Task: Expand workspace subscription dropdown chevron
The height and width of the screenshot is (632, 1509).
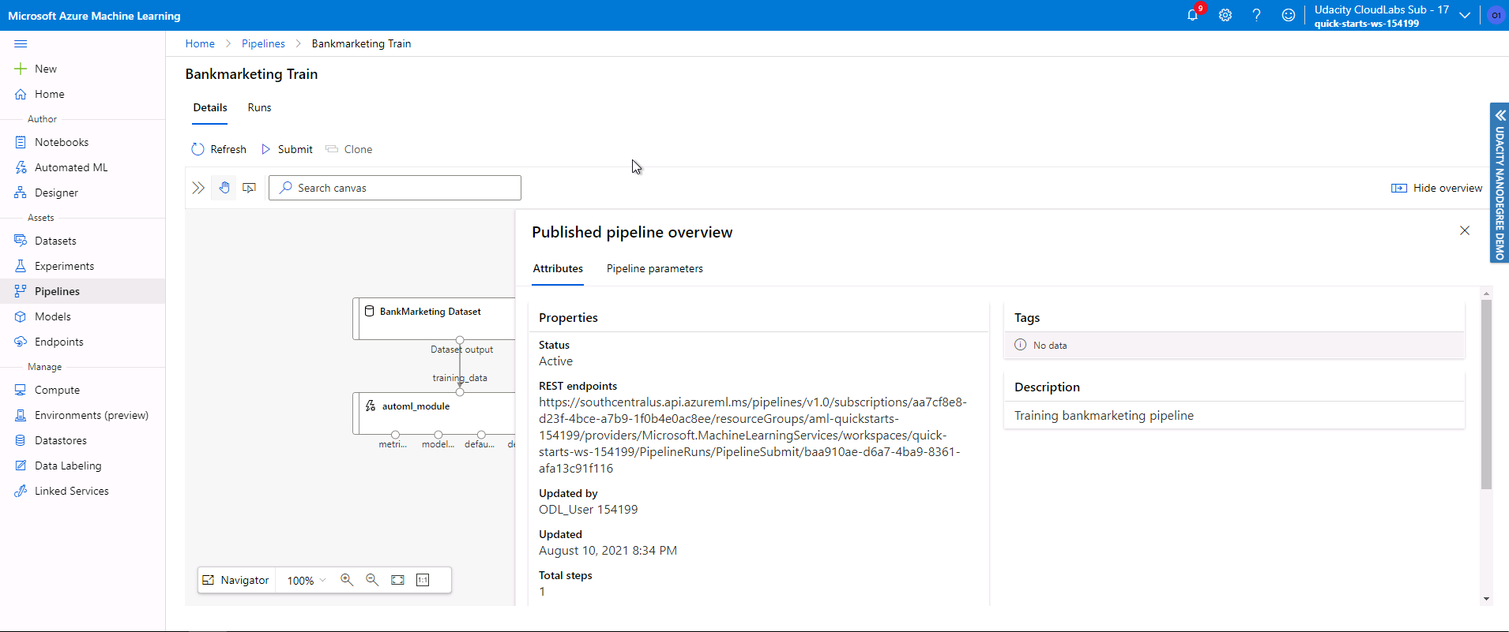Action: pos(1465,16)
